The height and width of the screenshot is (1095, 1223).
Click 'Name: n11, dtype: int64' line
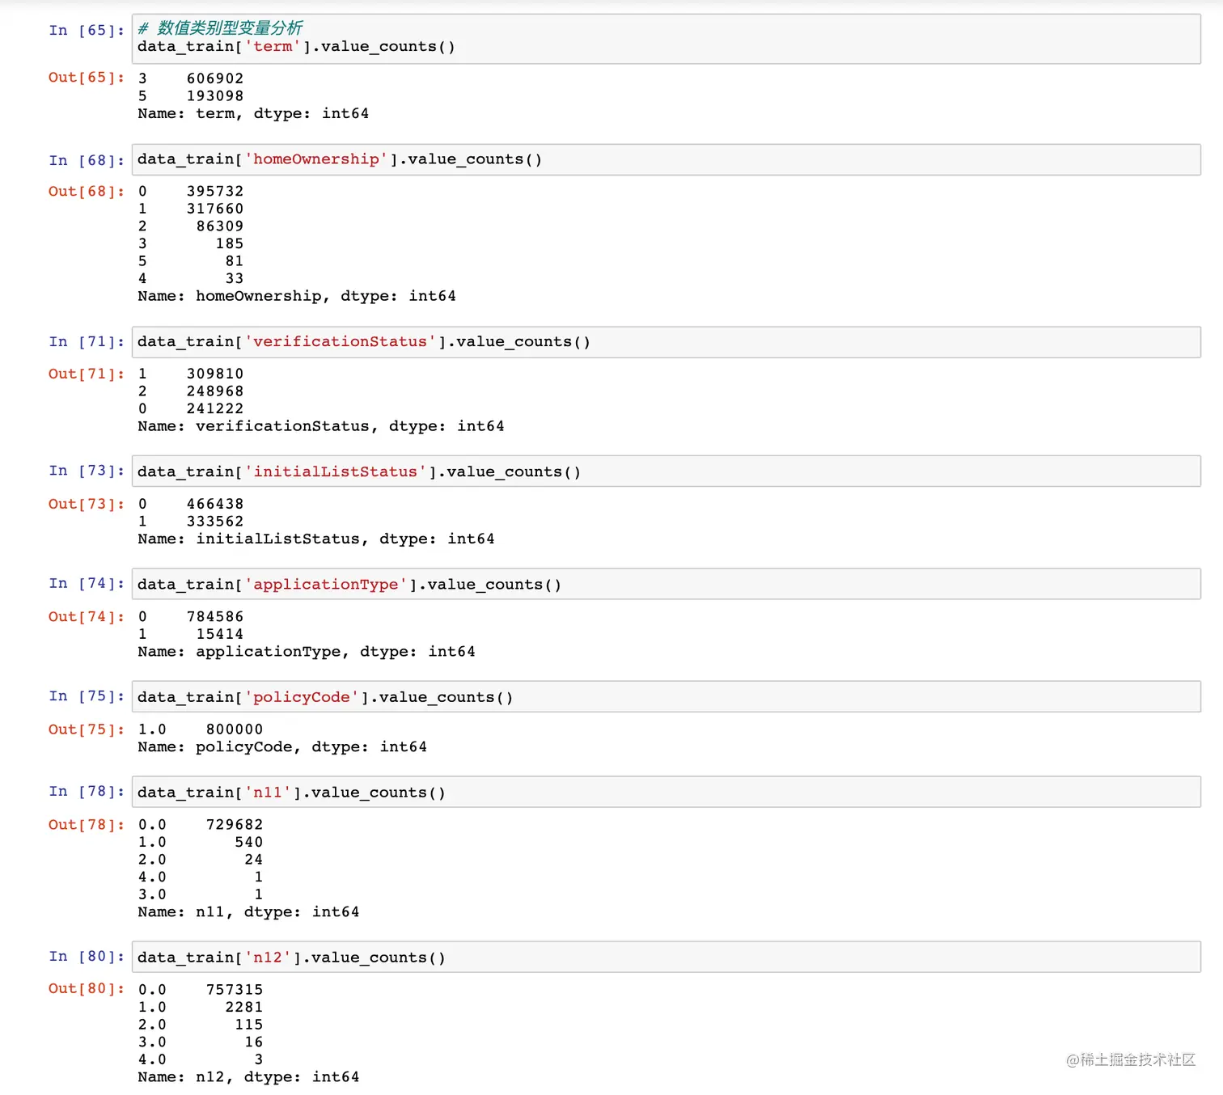click(248, 912)
